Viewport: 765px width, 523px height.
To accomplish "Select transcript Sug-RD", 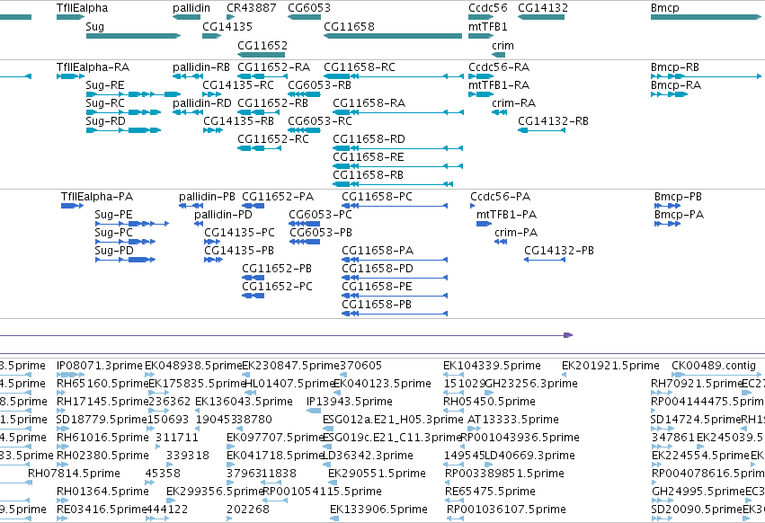I will 123,130.
